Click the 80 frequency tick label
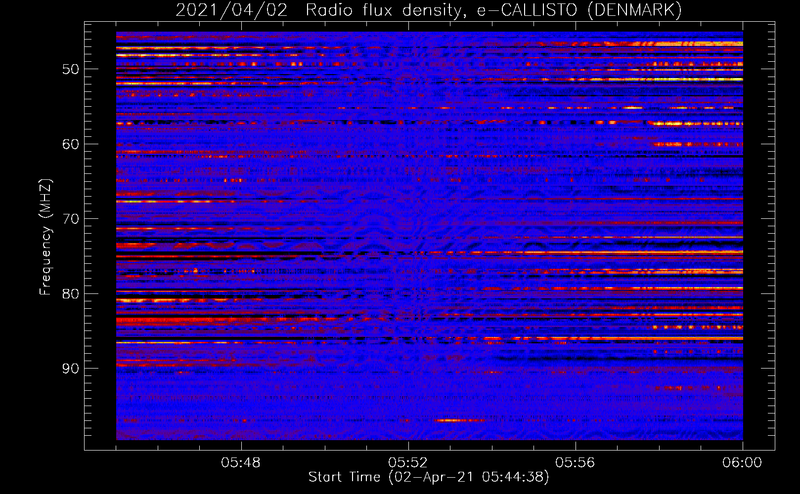 pos(71,294)
